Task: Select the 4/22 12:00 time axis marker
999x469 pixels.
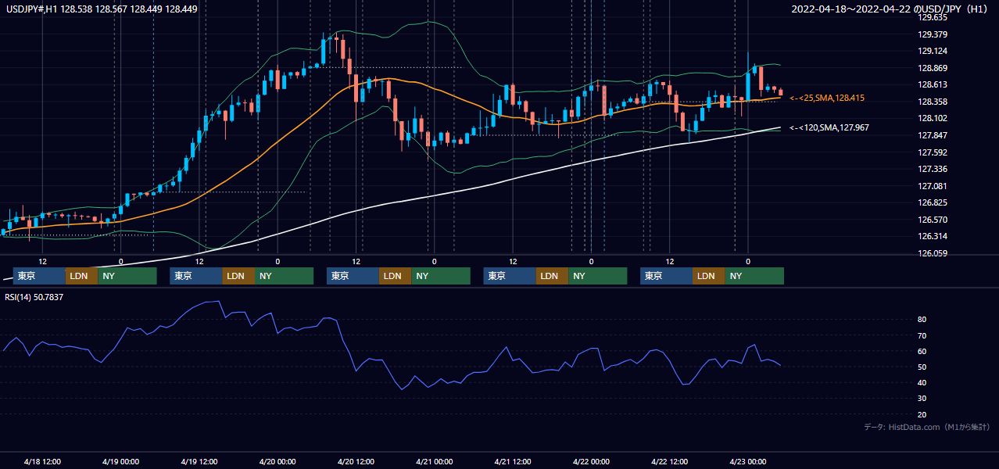Action: (x=669, y=462)
